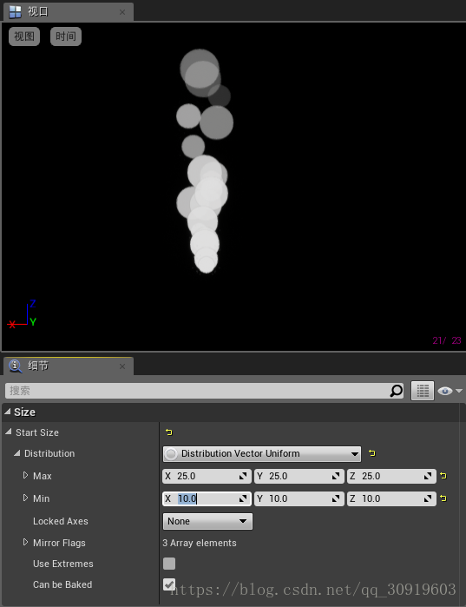This screenshot has height=607, width=466.
Task: Enable the Use Extremes checkbox
Action: [x=169, y=564]
